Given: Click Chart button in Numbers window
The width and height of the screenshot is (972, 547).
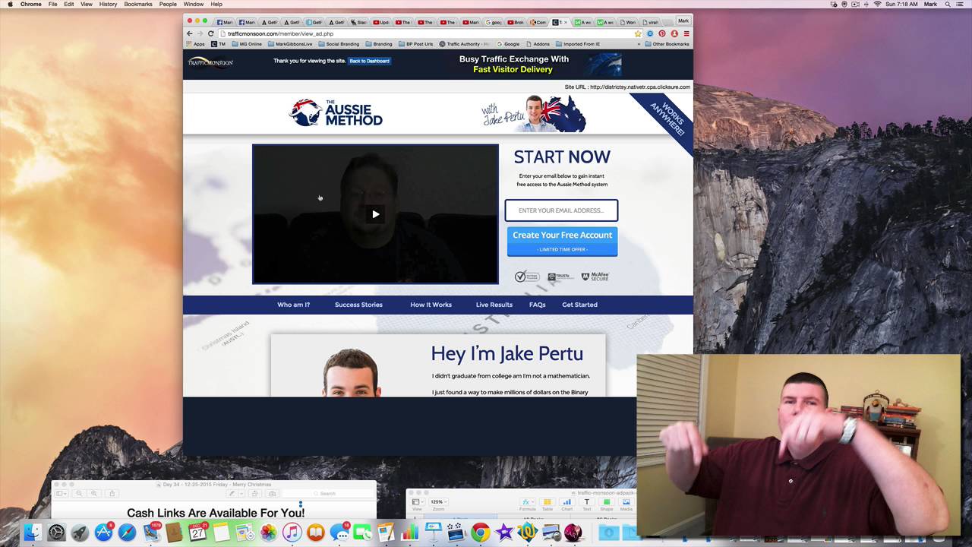Looking at the screenshot, I should [566, 504].
